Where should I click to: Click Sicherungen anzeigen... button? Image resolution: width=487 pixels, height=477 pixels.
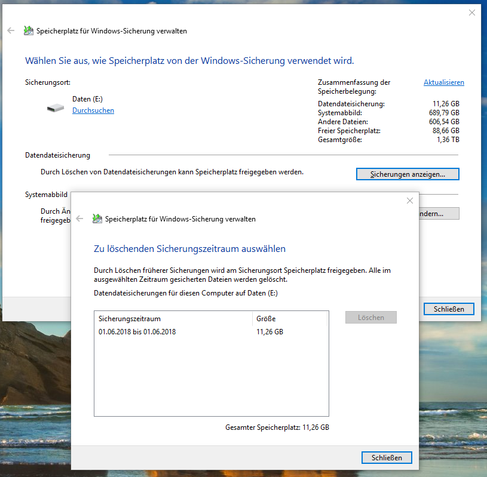408,174
